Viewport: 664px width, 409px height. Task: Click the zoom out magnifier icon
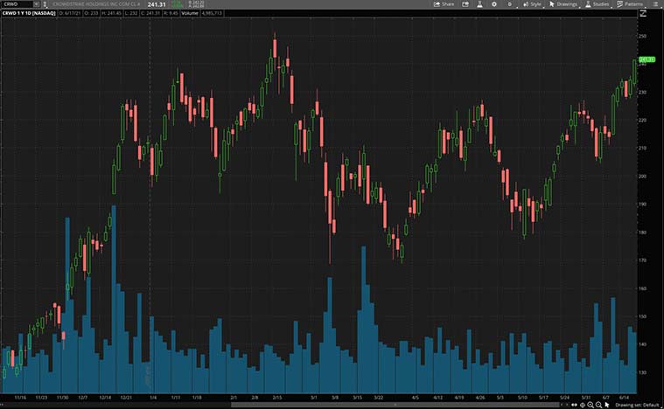tap(598, 406)
